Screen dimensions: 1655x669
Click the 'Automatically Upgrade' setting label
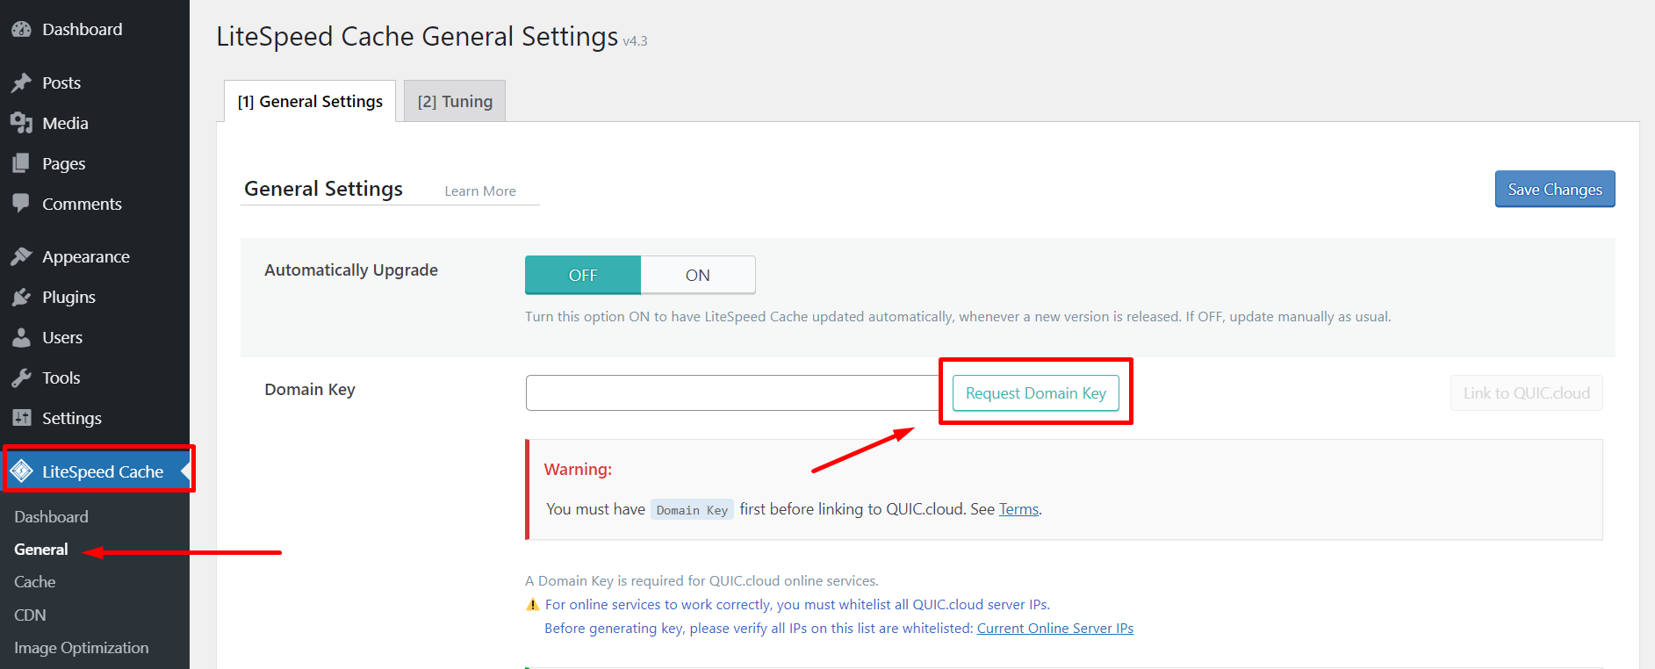click(351, 270)
